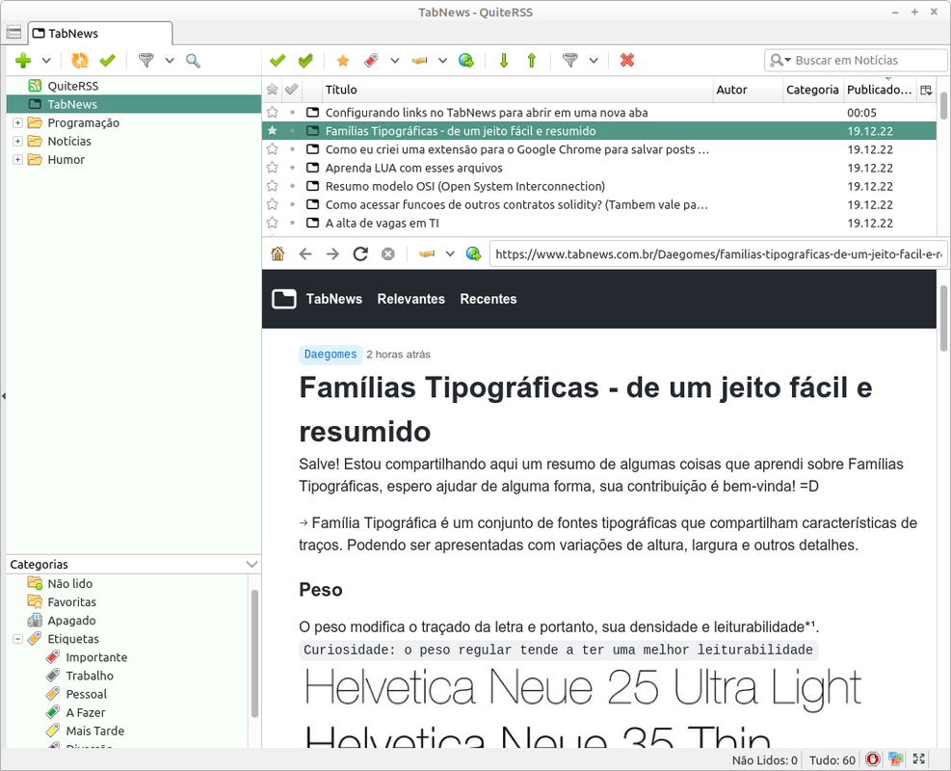
Task: Open the news filter dropdown arrow
Action: [x=594, y=61]
